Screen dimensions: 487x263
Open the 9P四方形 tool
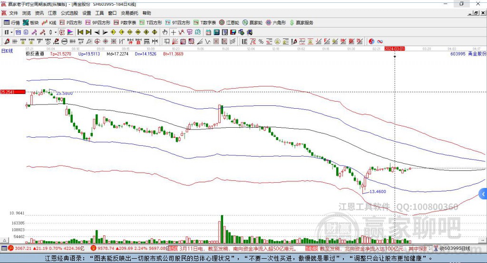(98, 23)
